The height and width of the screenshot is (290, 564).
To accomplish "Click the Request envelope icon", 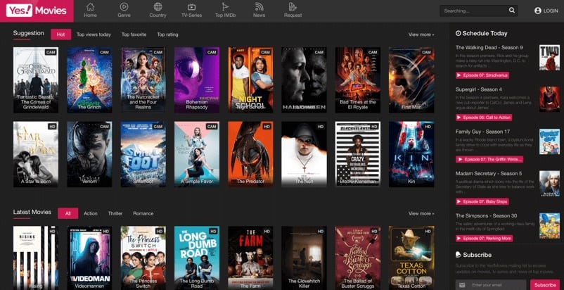I will click(293, 7).
